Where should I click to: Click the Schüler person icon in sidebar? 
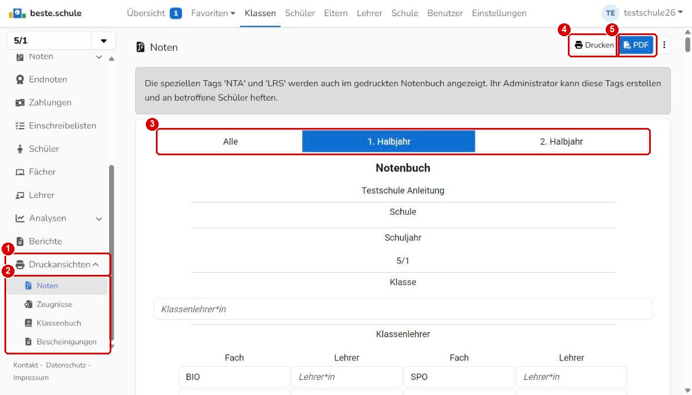coord(20,149)
